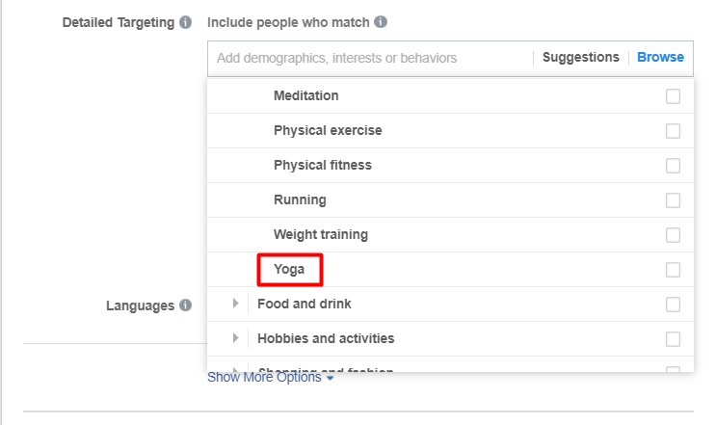Enable the Physical fitness checkbox
Image resolution: width=716 pixels, height=425 pixels.
click(x=673, y=166)
